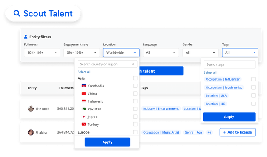Check the Occupation Music Artist tag checkbox in the Tags dropdown
Screen dimensions: 267x157
[x=253, y=87]
